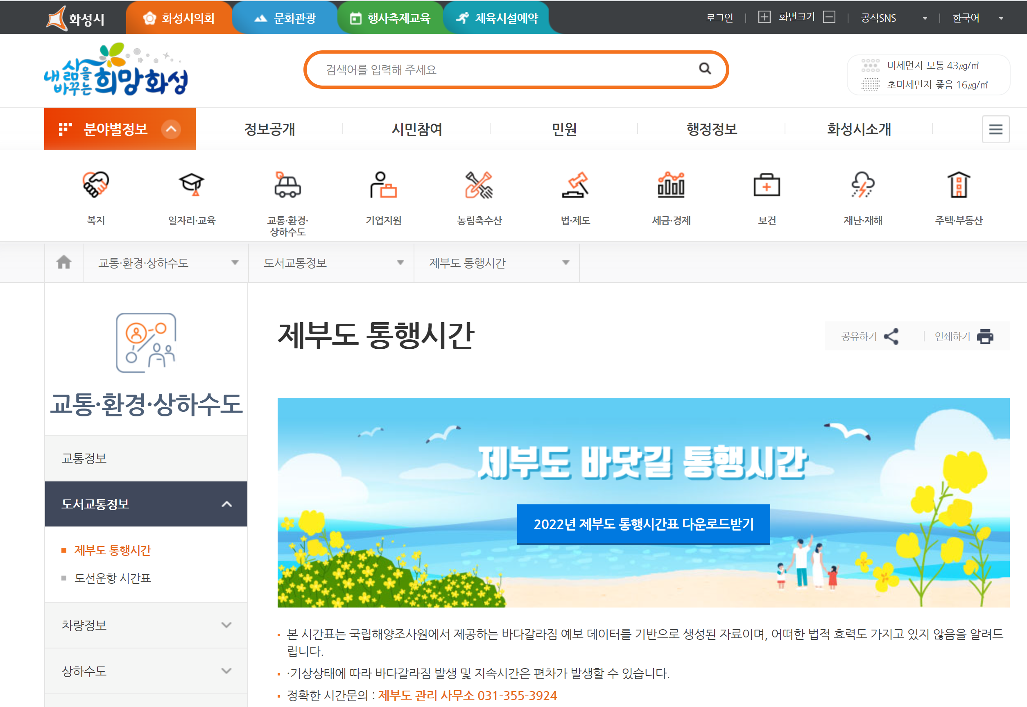
Task: Open the 법·제도 gavel icon
Action: (x=575, y=184)
